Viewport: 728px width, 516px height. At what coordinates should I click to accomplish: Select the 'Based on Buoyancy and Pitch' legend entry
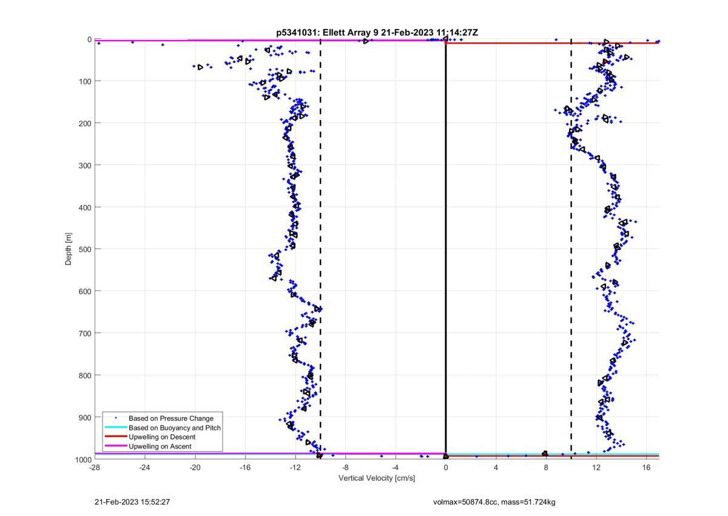pos(175,427)
